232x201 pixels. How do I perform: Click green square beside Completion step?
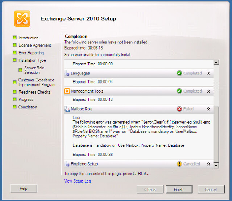14,107
